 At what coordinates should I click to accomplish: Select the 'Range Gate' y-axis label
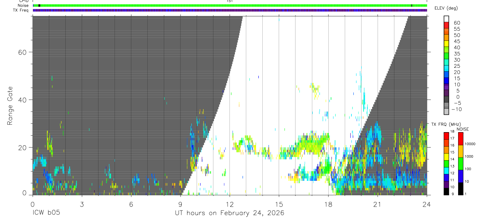click(10, 106)
